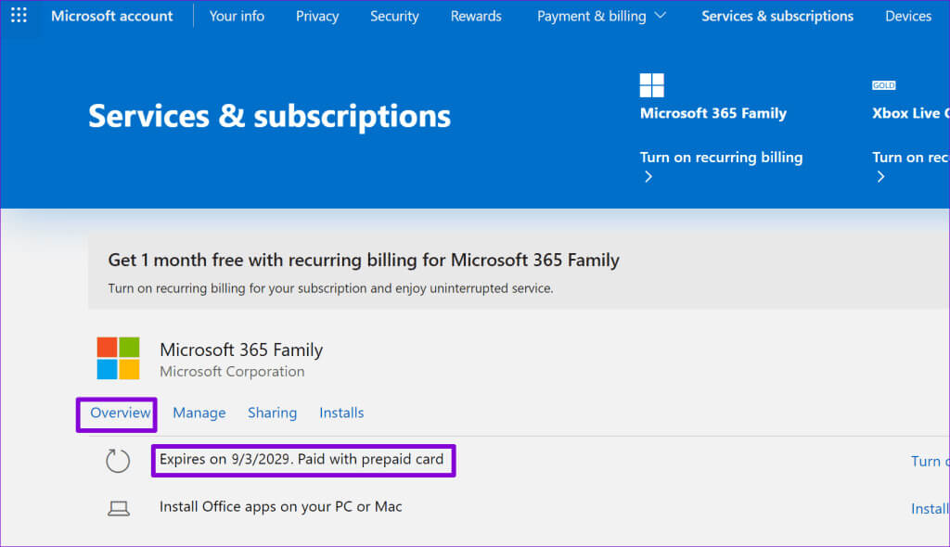Select the Installs tab
Viewport: 950px width, 547px height.
pyautogui.click(x=341, y=413)
